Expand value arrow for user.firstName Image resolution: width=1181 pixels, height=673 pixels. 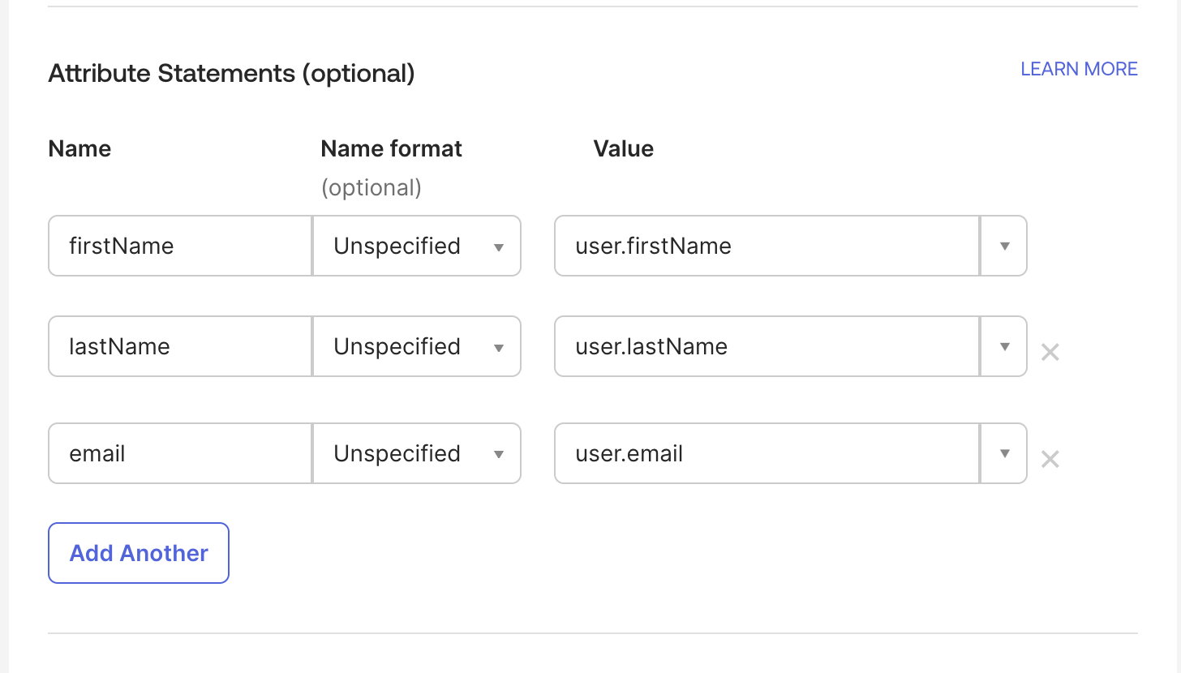(x=1004, y=246)
